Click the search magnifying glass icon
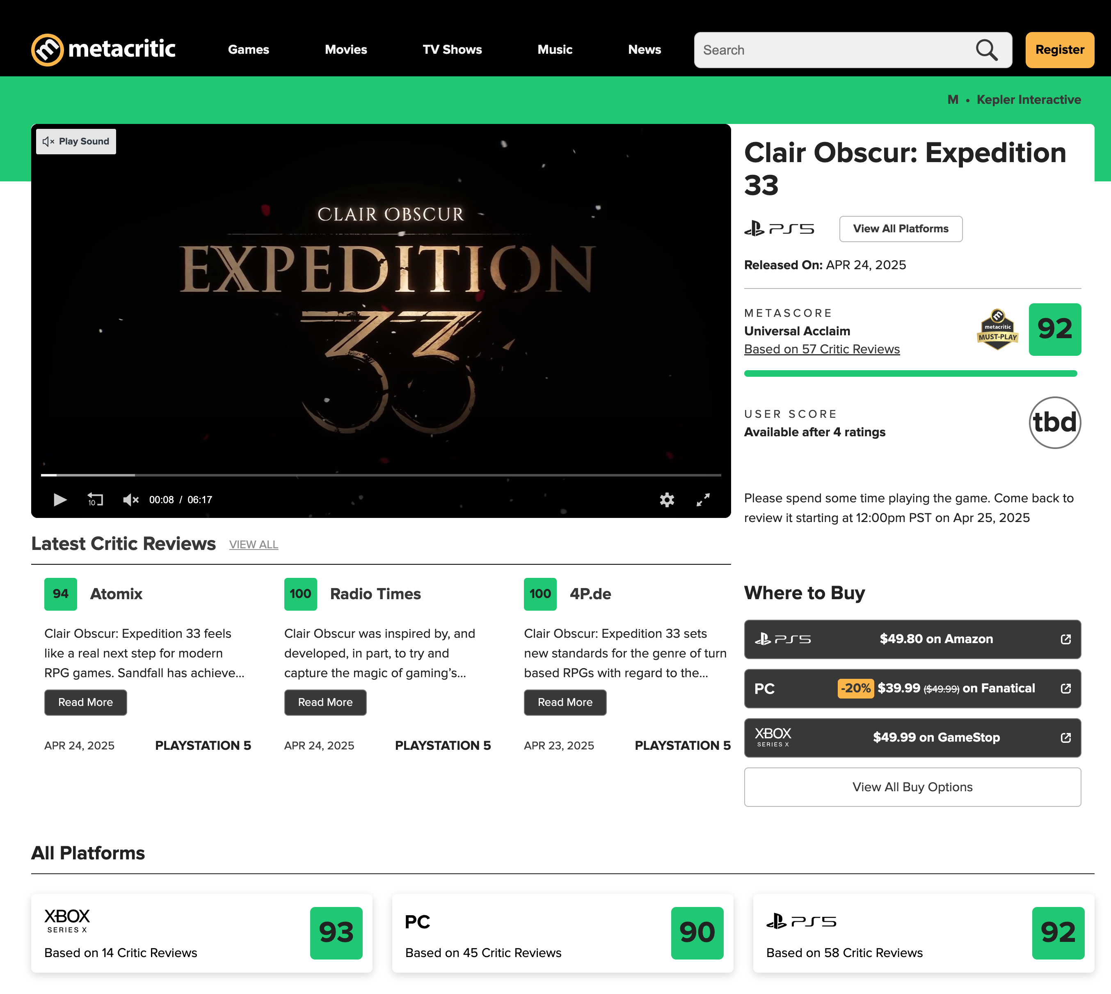Image resolution: width=1111 pixels, height=994 pixels. (x=987, y=50)
